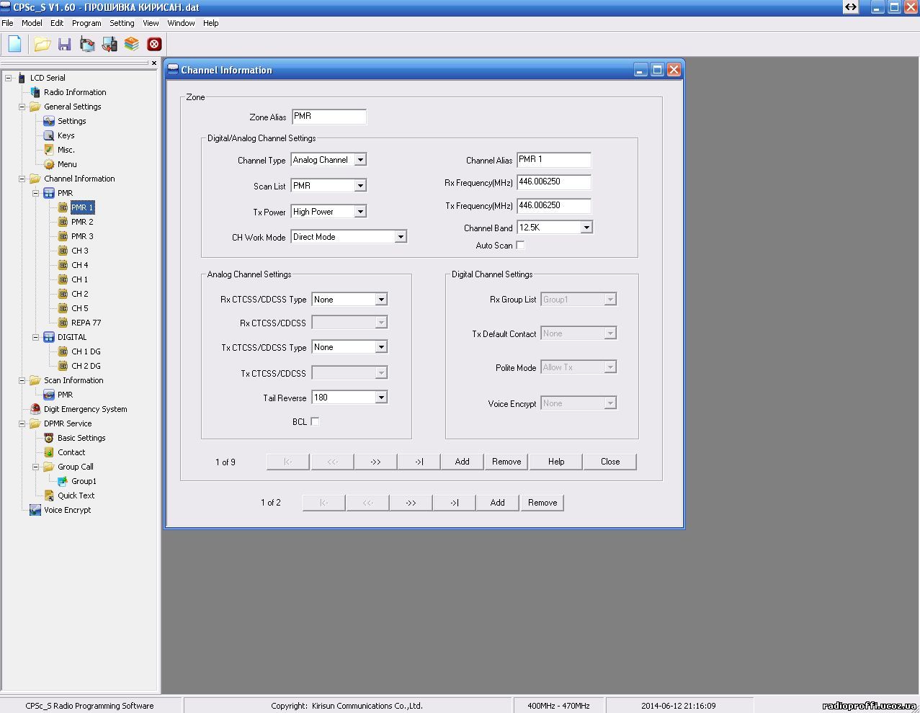This screenshot has width=920, height=713.
Task: Open the Tx Power dropdown
Action: (361, 212)
